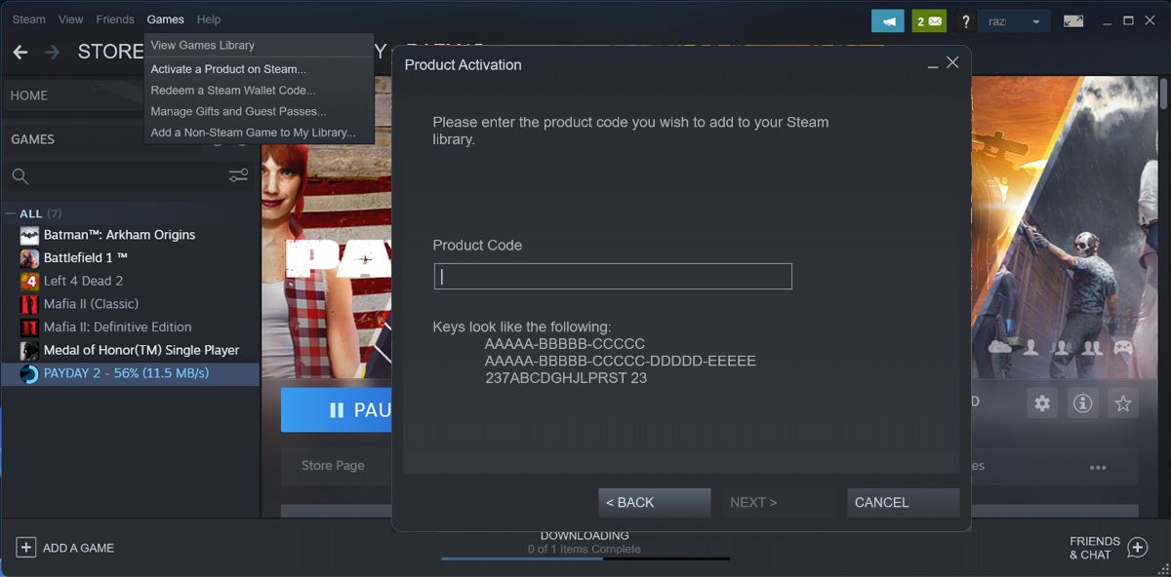The width and height of the screenshot is (1171, 577).
Task: Open the green inbox notifications icon
Action: point(928,20)
